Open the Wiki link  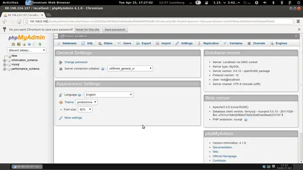[215, 152]
